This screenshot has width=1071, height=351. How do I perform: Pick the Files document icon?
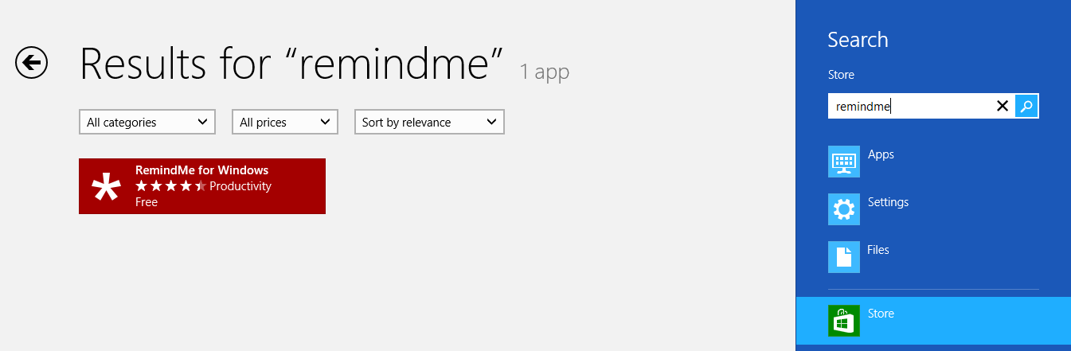[844, 257]
